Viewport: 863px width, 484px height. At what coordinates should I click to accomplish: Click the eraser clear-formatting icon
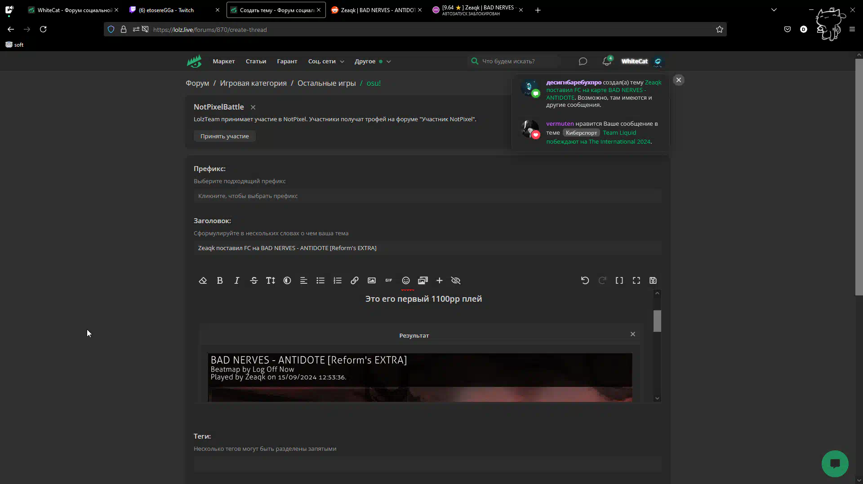click(203, 281)
